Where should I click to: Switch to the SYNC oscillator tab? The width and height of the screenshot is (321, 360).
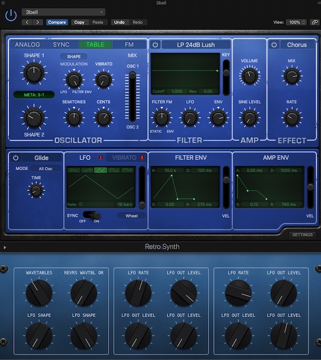pos(61,45)
